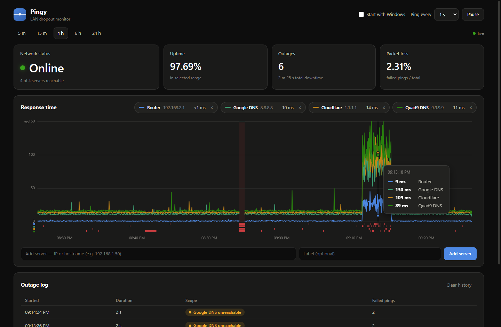Click the 130 ms Google DNS tooltip row

click(x=416, y=190)
